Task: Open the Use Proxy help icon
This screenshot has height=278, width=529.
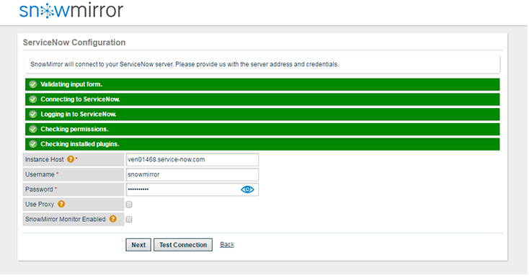Action: tap(61, 204)
